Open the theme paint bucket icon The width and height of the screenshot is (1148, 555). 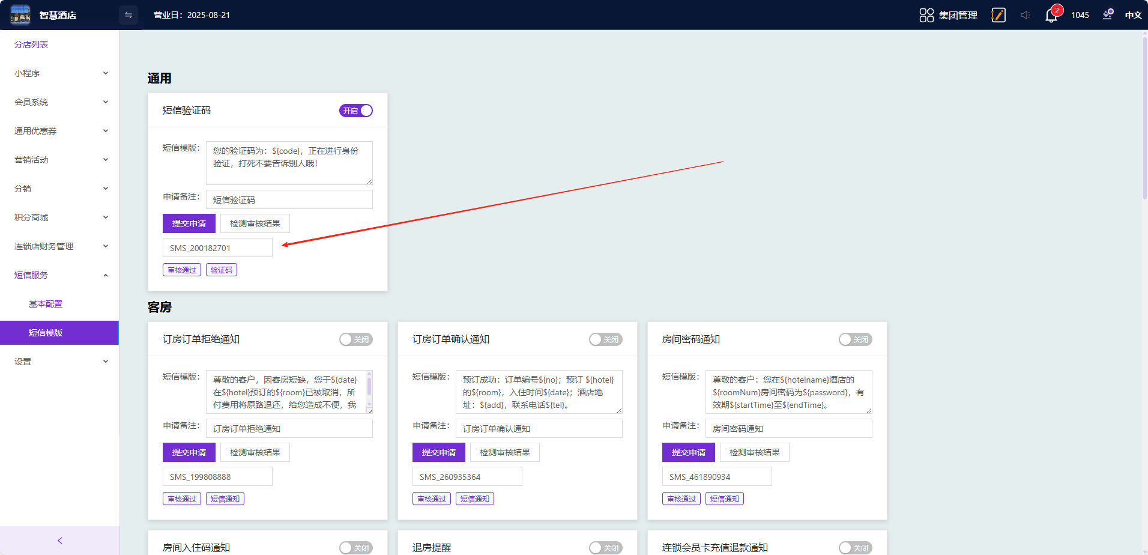click(x=1108, y=15)
